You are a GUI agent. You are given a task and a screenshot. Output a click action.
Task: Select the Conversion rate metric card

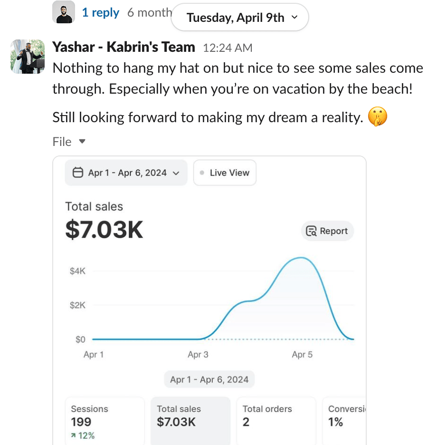[x=344, y=421]
